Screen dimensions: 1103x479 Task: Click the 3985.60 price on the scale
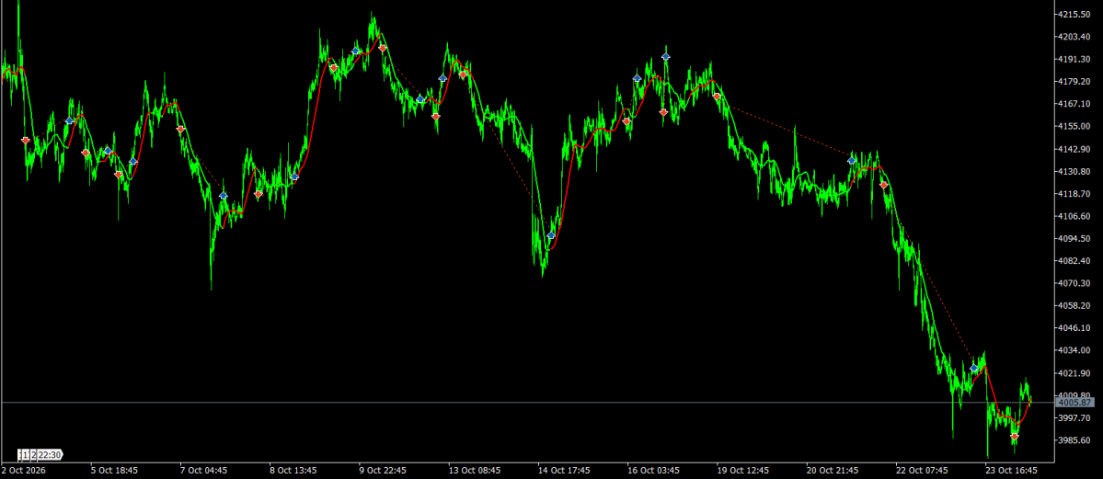1074,440
